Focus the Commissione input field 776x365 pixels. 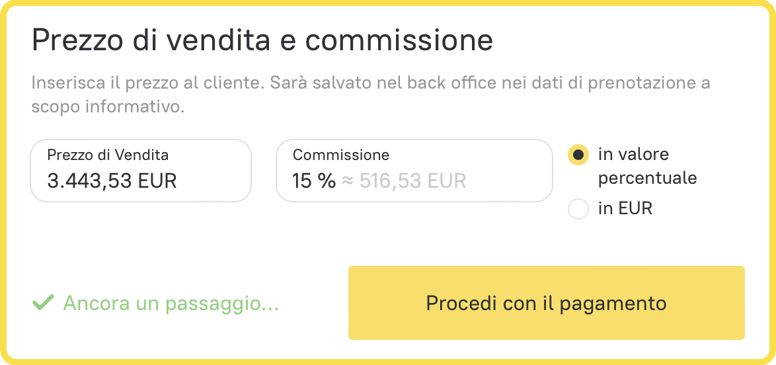pos(413,171)
